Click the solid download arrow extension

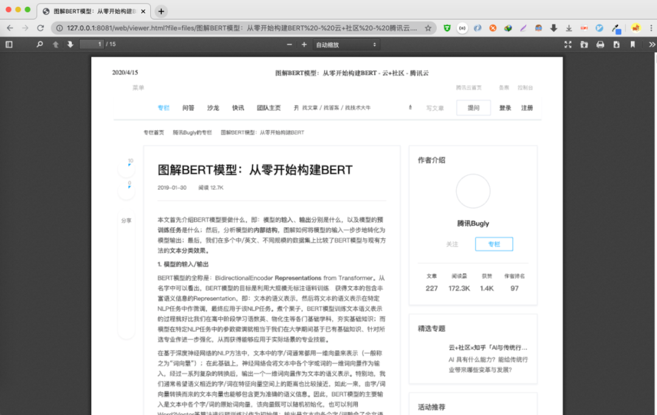pos(554,28)
